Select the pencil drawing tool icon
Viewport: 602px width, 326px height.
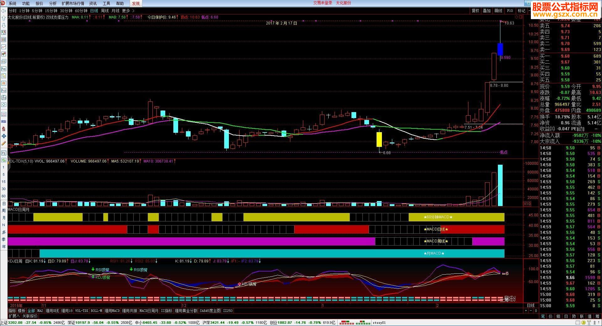(4, 143)
